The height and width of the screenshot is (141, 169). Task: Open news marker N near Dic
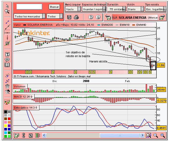coord(53,72)
